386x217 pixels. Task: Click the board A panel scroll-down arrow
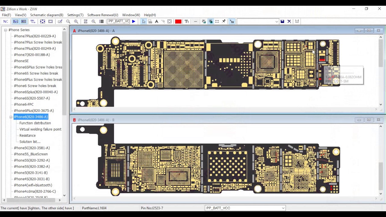381,105
